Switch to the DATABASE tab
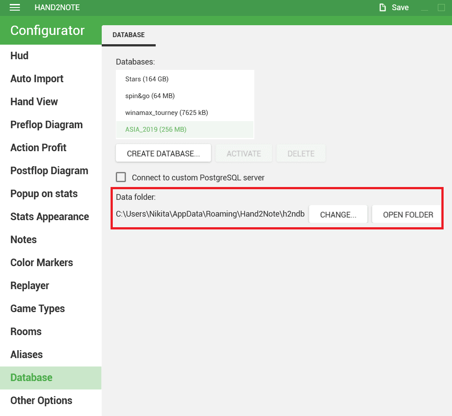Image resolution: width=452 pixels, height=416 pixels. coord(129,35)
